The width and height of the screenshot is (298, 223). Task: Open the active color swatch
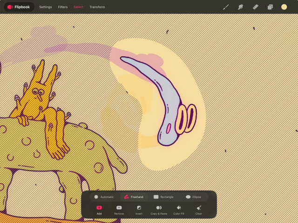[x=284, y=7]
